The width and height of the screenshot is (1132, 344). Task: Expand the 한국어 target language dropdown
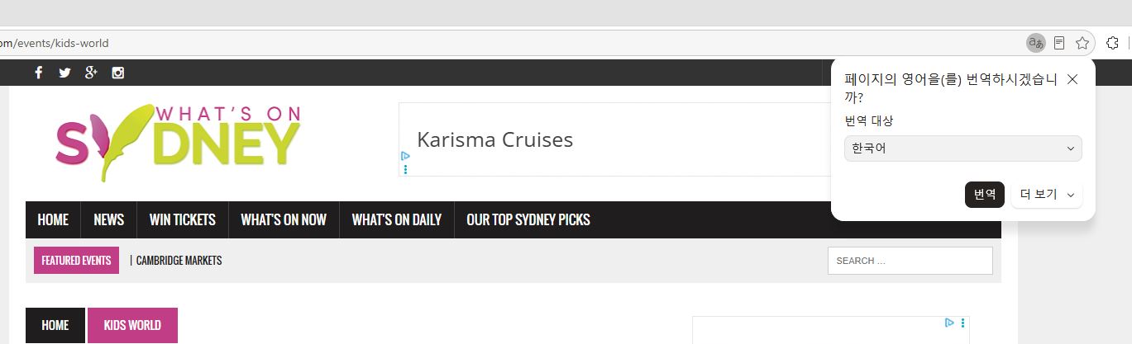point(963,148)
